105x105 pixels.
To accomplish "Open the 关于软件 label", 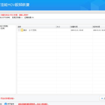I will 11,104.
